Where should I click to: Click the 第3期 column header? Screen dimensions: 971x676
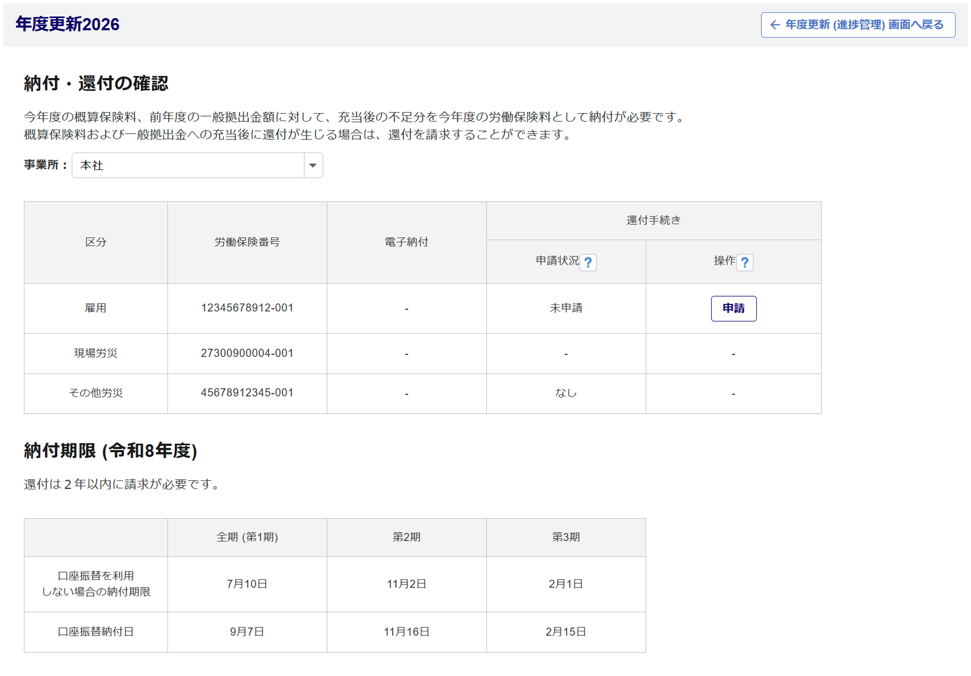[x=566, y=537]
